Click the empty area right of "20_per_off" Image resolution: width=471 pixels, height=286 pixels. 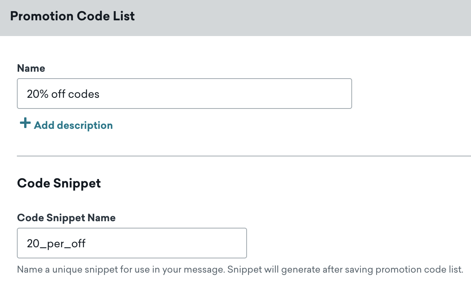coord(169,243)
